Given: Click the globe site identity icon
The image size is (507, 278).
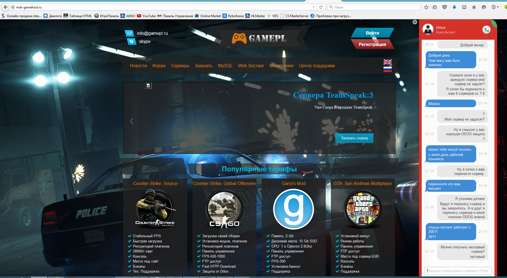Looking at the screenshot, I should click(13, 7).
